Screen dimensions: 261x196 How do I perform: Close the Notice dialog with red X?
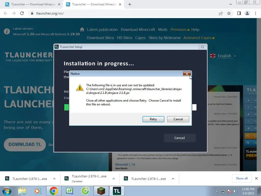pyautogui.click(x=187, y=74)
